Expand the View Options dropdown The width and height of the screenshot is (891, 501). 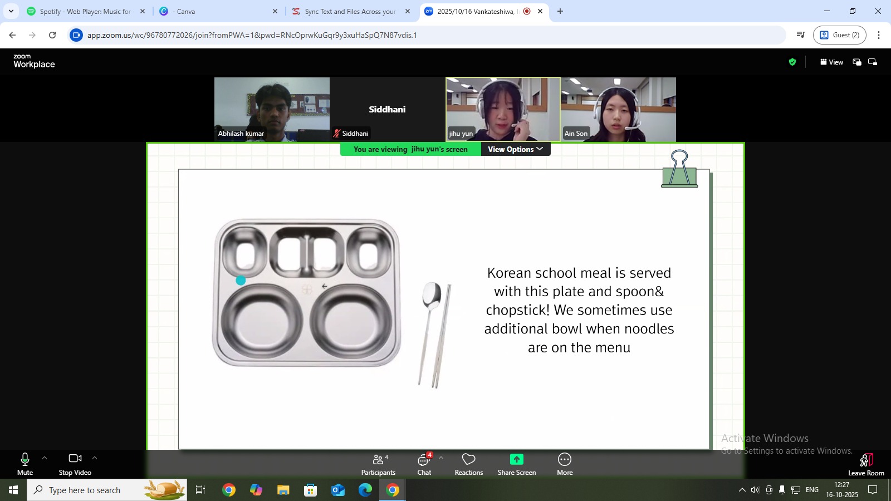515,149
